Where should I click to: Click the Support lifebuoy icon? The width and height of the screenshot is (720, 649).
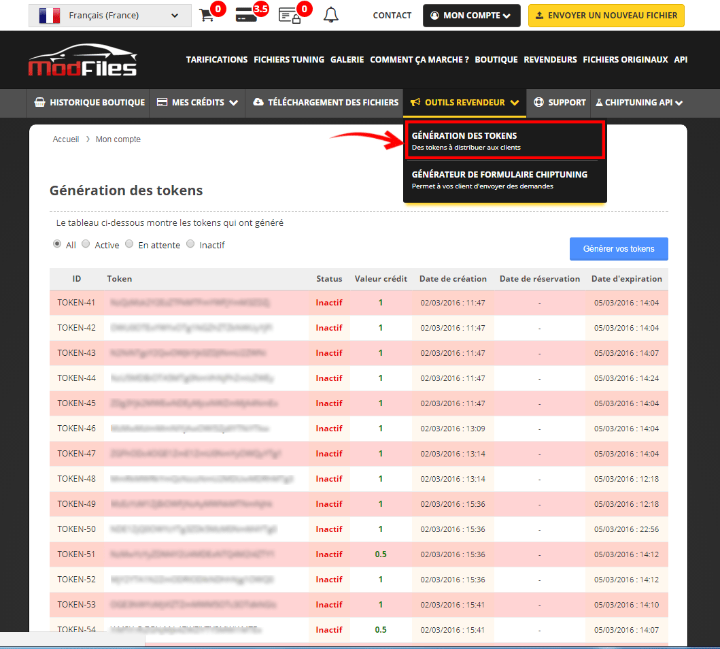click(x=539, y=103)
